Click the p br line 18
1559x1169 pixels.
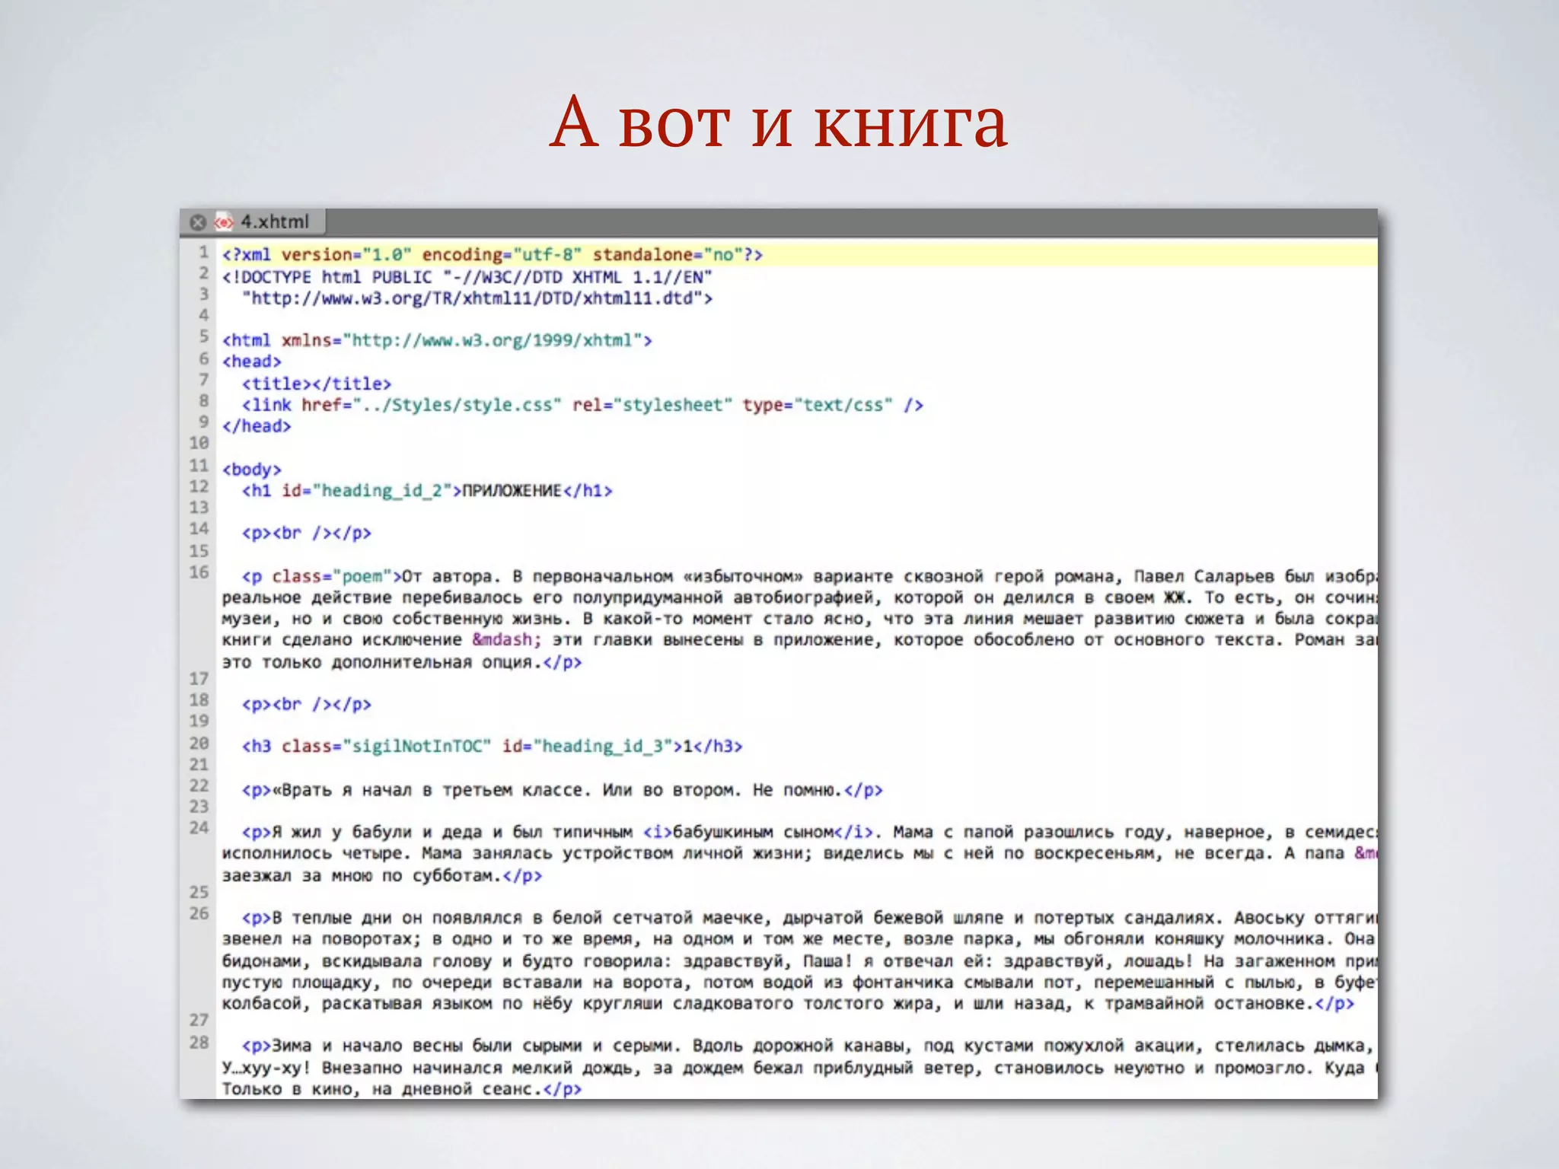[x=306, y=704]
